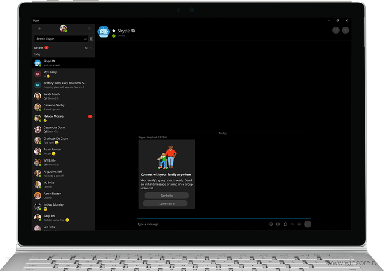Click the attach file icon in message bar
384x271 pixels.
pos(285,224)
